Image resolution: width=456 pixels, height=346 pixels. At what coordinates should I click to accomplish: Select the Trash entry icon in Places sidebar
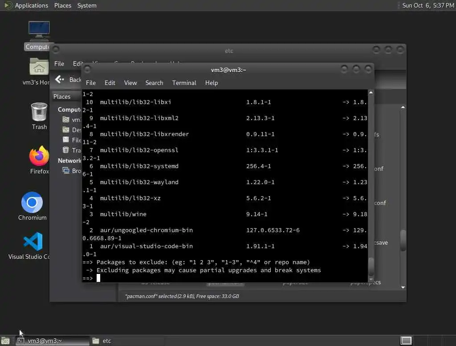(66, 150)
